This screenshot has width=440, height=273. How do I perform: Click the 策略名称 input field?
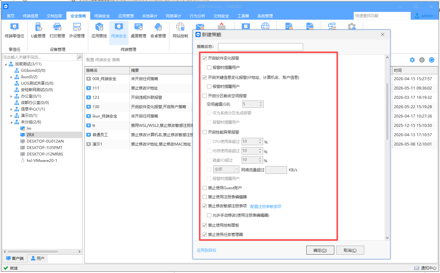pyautogui.click(x=261, y=47)
